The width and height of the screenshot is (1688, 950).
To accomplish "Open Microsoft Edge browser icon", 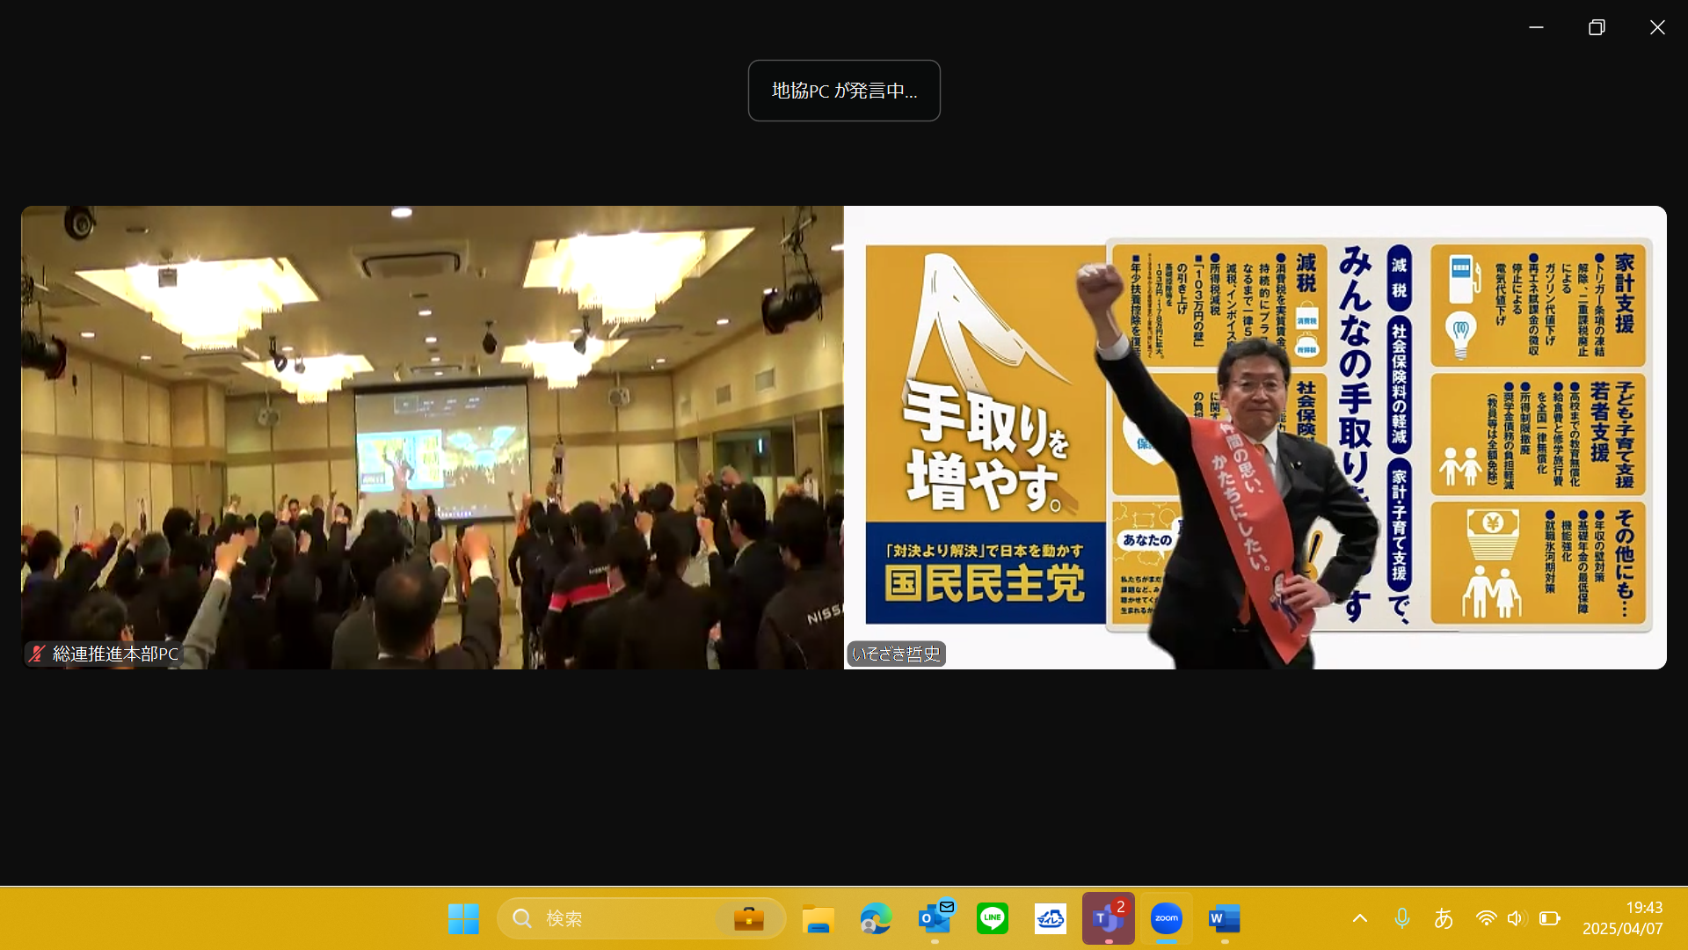I will [x=876, y=918].
